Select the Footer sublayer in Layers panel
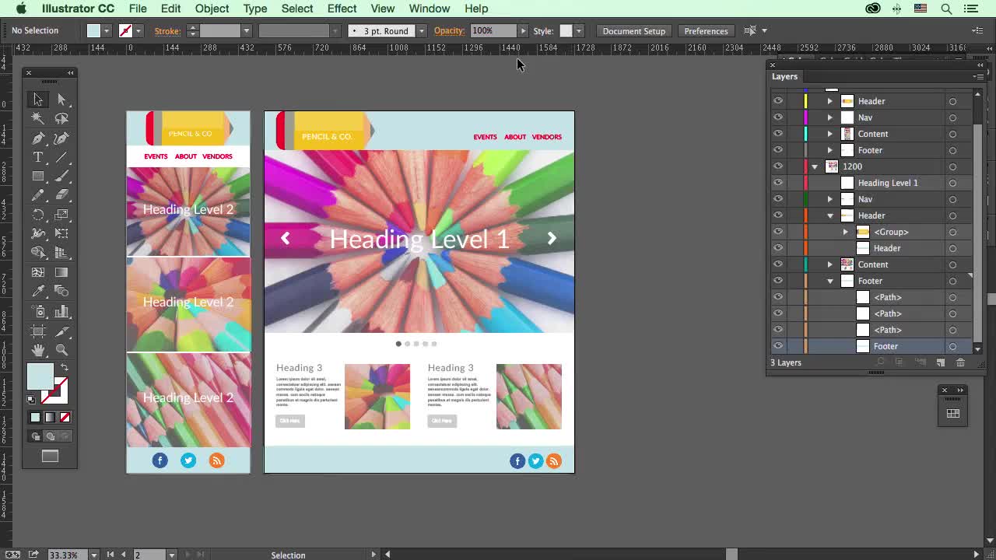 point(887,346)
